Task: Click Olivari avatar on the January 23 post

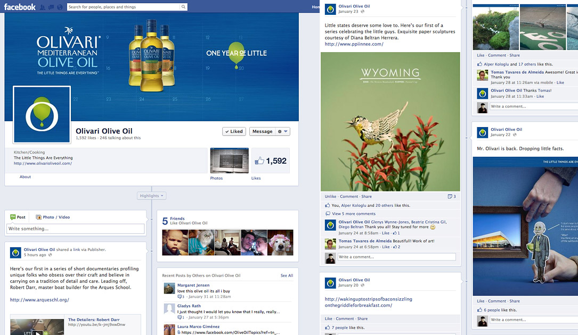Action: (x=330, y=9)
